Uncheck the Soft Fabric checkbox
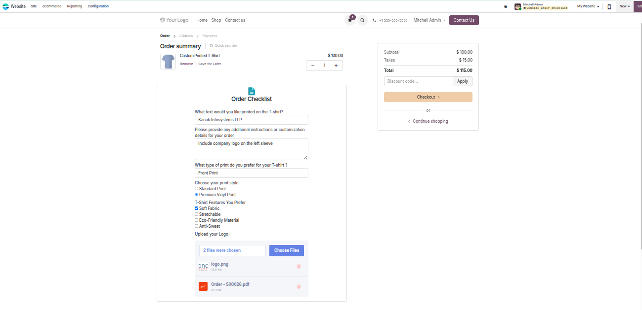Screen dimensions: 642x310 196,208
